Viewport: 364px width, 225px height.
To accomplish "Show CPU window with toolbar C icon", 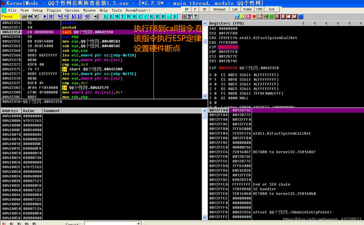I will click(140, 17).
